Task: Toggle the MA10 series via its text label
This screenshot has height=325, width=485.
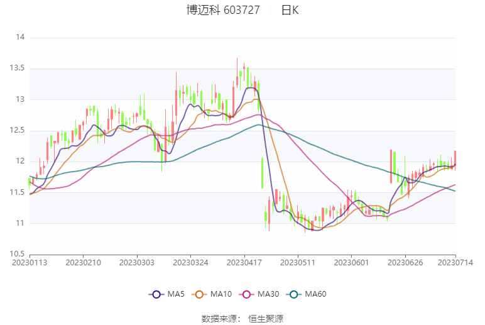Action: (222, 294)
